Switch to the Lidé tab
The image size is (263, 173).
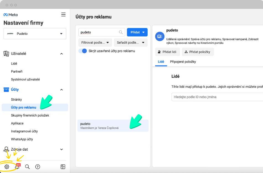[161, 62]
